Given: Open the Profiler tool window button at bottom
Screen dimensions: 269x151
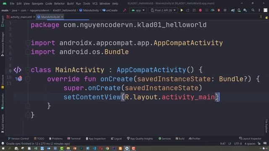Looking at the screenshot, I should click(x=195, y=138).
